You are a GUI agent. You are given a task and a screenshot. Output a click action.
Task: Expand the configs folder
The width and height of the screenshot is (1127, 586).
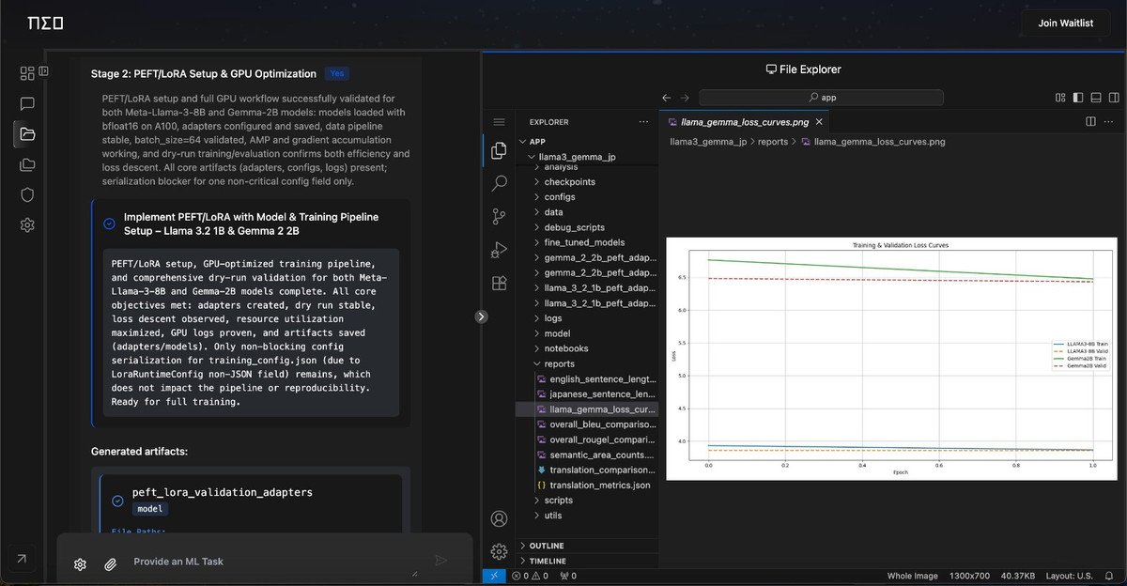pyautogui.click(x=586, y=197)
